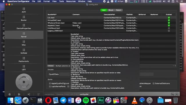
Task: Click the minus icon to remove kext entry
Action: coord(173,66)
